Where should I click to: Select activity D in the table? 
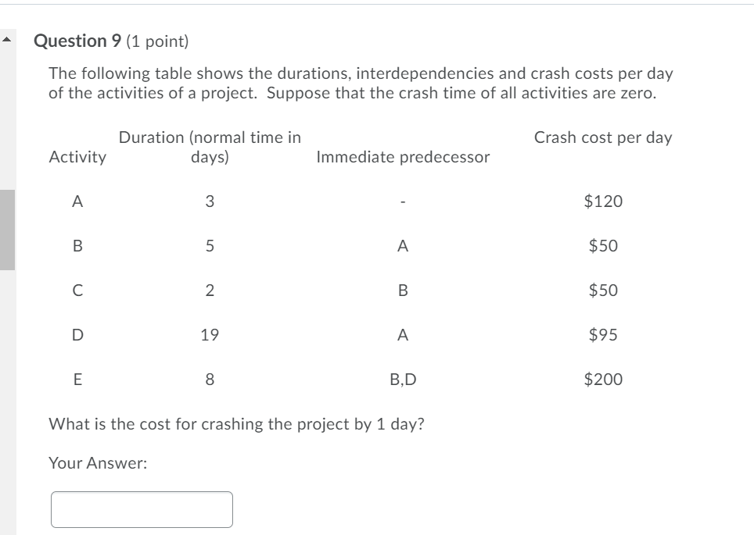77,335
